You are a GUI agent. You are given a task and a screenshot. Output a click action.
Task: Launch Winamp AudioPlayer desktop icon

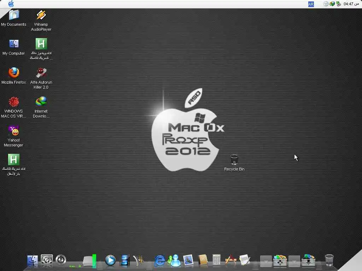(x=41, y=15)
